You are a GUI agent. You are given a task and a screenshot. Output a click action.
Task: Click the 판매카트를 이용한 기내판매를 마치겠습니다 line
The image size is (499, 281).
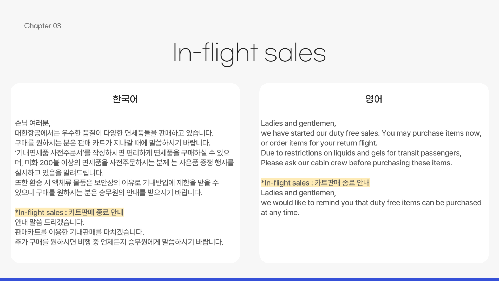pos(80,232)
